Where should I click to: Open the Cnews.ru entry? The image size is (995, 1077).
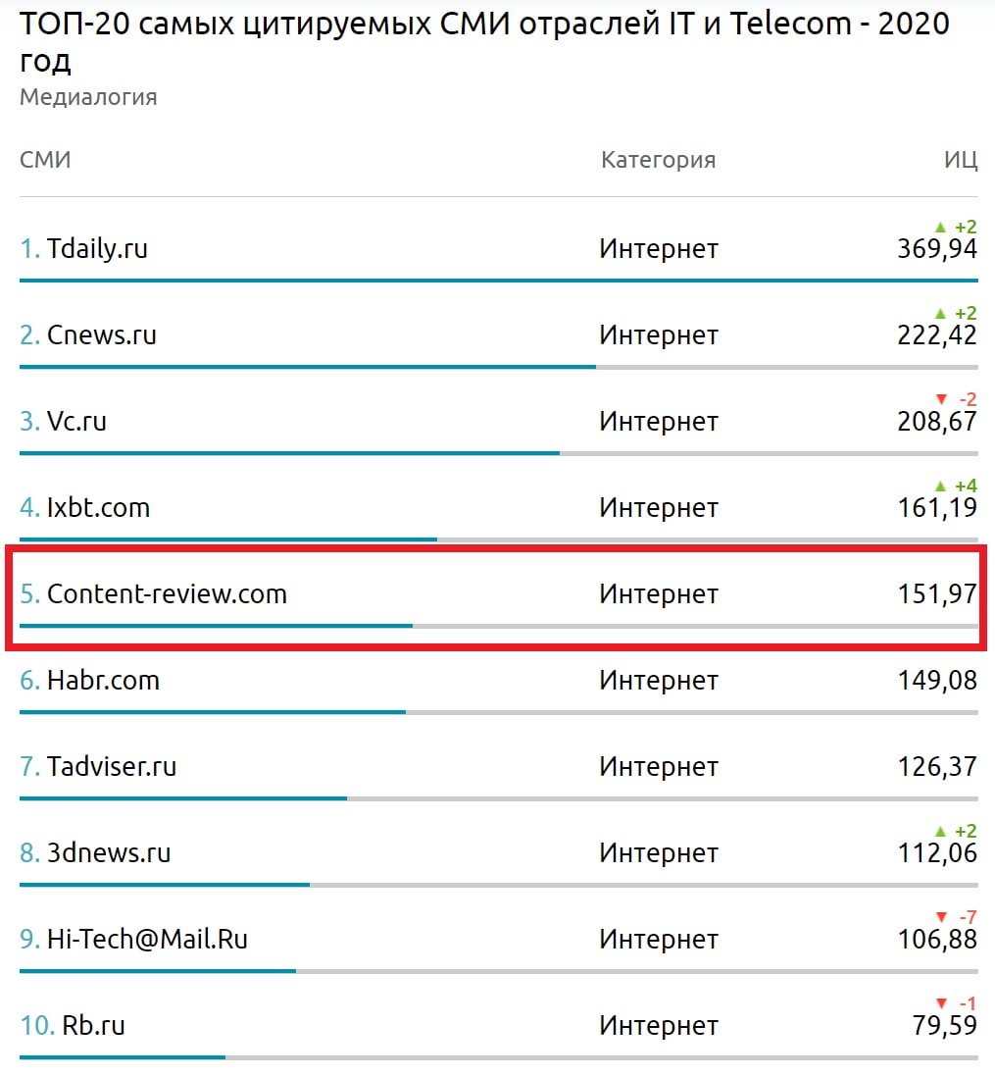[x=102, y=335]
